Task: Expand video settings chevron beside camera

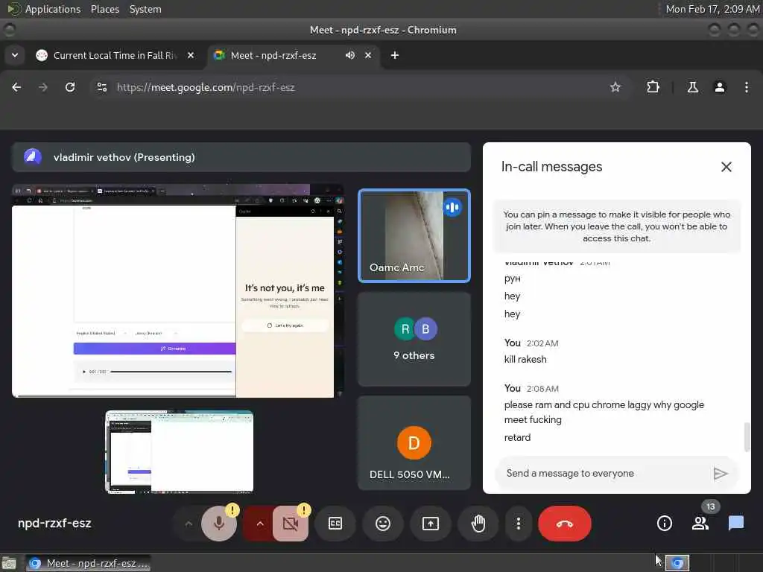Action: click(260, 524)
